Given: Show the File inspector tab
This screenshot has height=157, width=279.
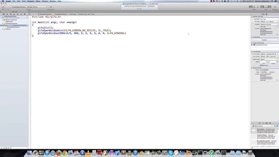Looking at the screenshot, I should (263, 14).
